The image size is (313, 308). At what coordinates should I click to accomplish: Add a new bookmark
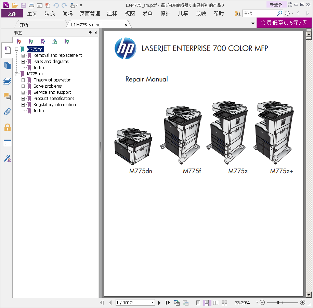[31, 41]
